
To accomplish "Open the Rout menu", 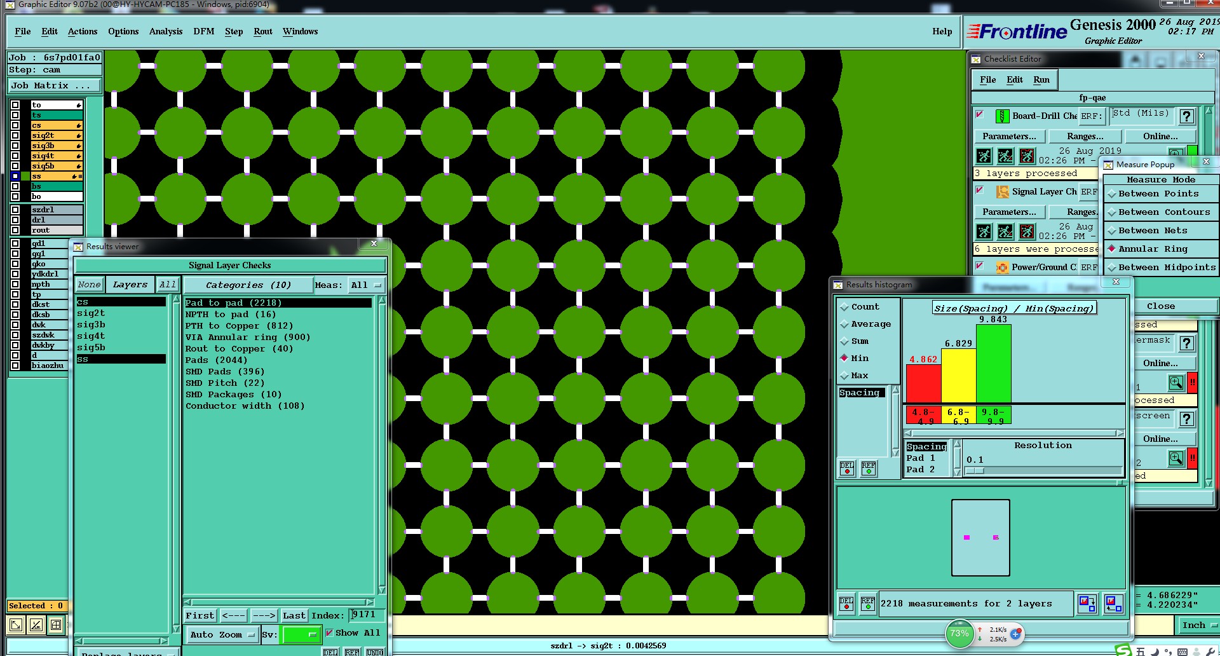I will 263,32.
